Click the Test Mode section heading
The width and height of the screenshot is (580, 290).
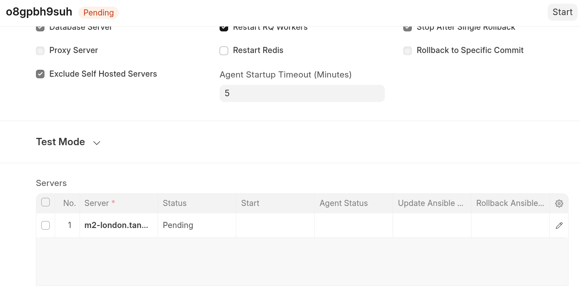pyautogui.click(x=60, y=142)
